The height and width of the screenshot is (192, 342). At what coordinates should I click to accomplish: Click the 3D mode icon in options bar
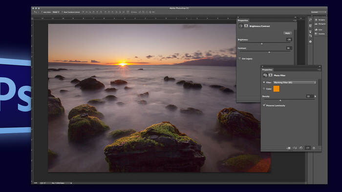pos(150,12)
